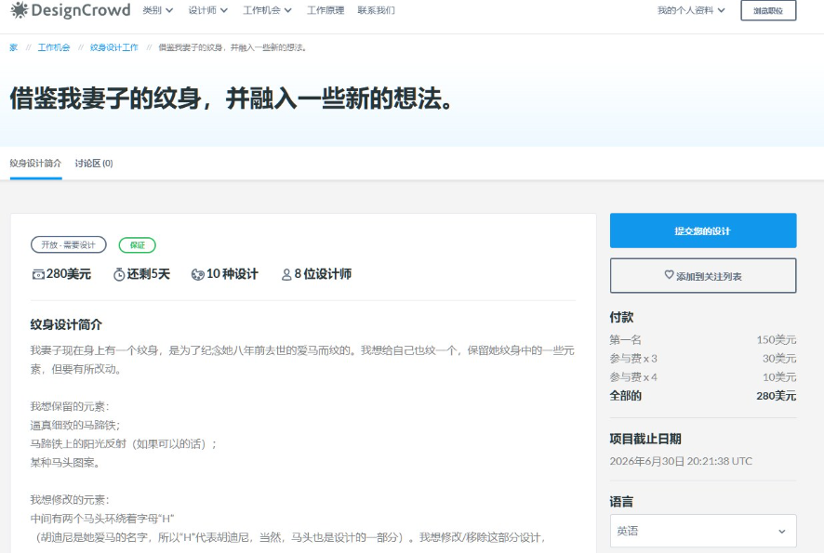This screenshot has height=553, width=824.
Task: Open the 语言 dropdown showing 英语
Action: [x=703, y=531]
